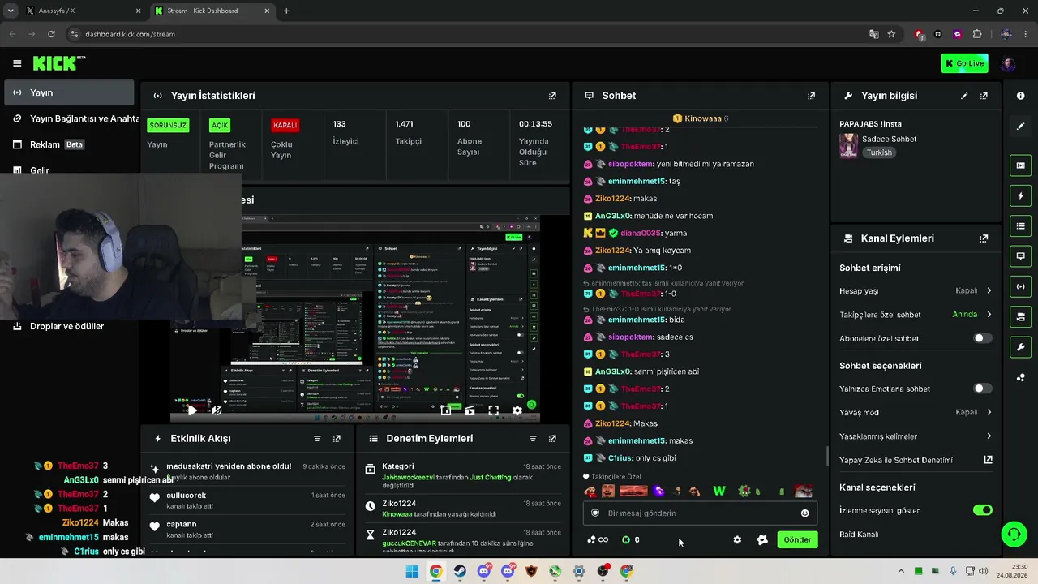Toggle the list moderation widget in right sidebar
Image resolution: width=1038 pixels, height=584 pixels.
click(x=1020, y=225)
